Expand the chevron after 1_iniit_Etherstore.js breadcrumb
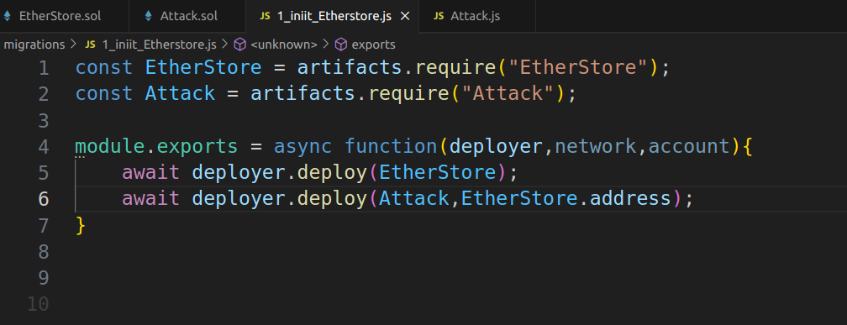Viewport: 847px width, 325px height. pos(224,45)
